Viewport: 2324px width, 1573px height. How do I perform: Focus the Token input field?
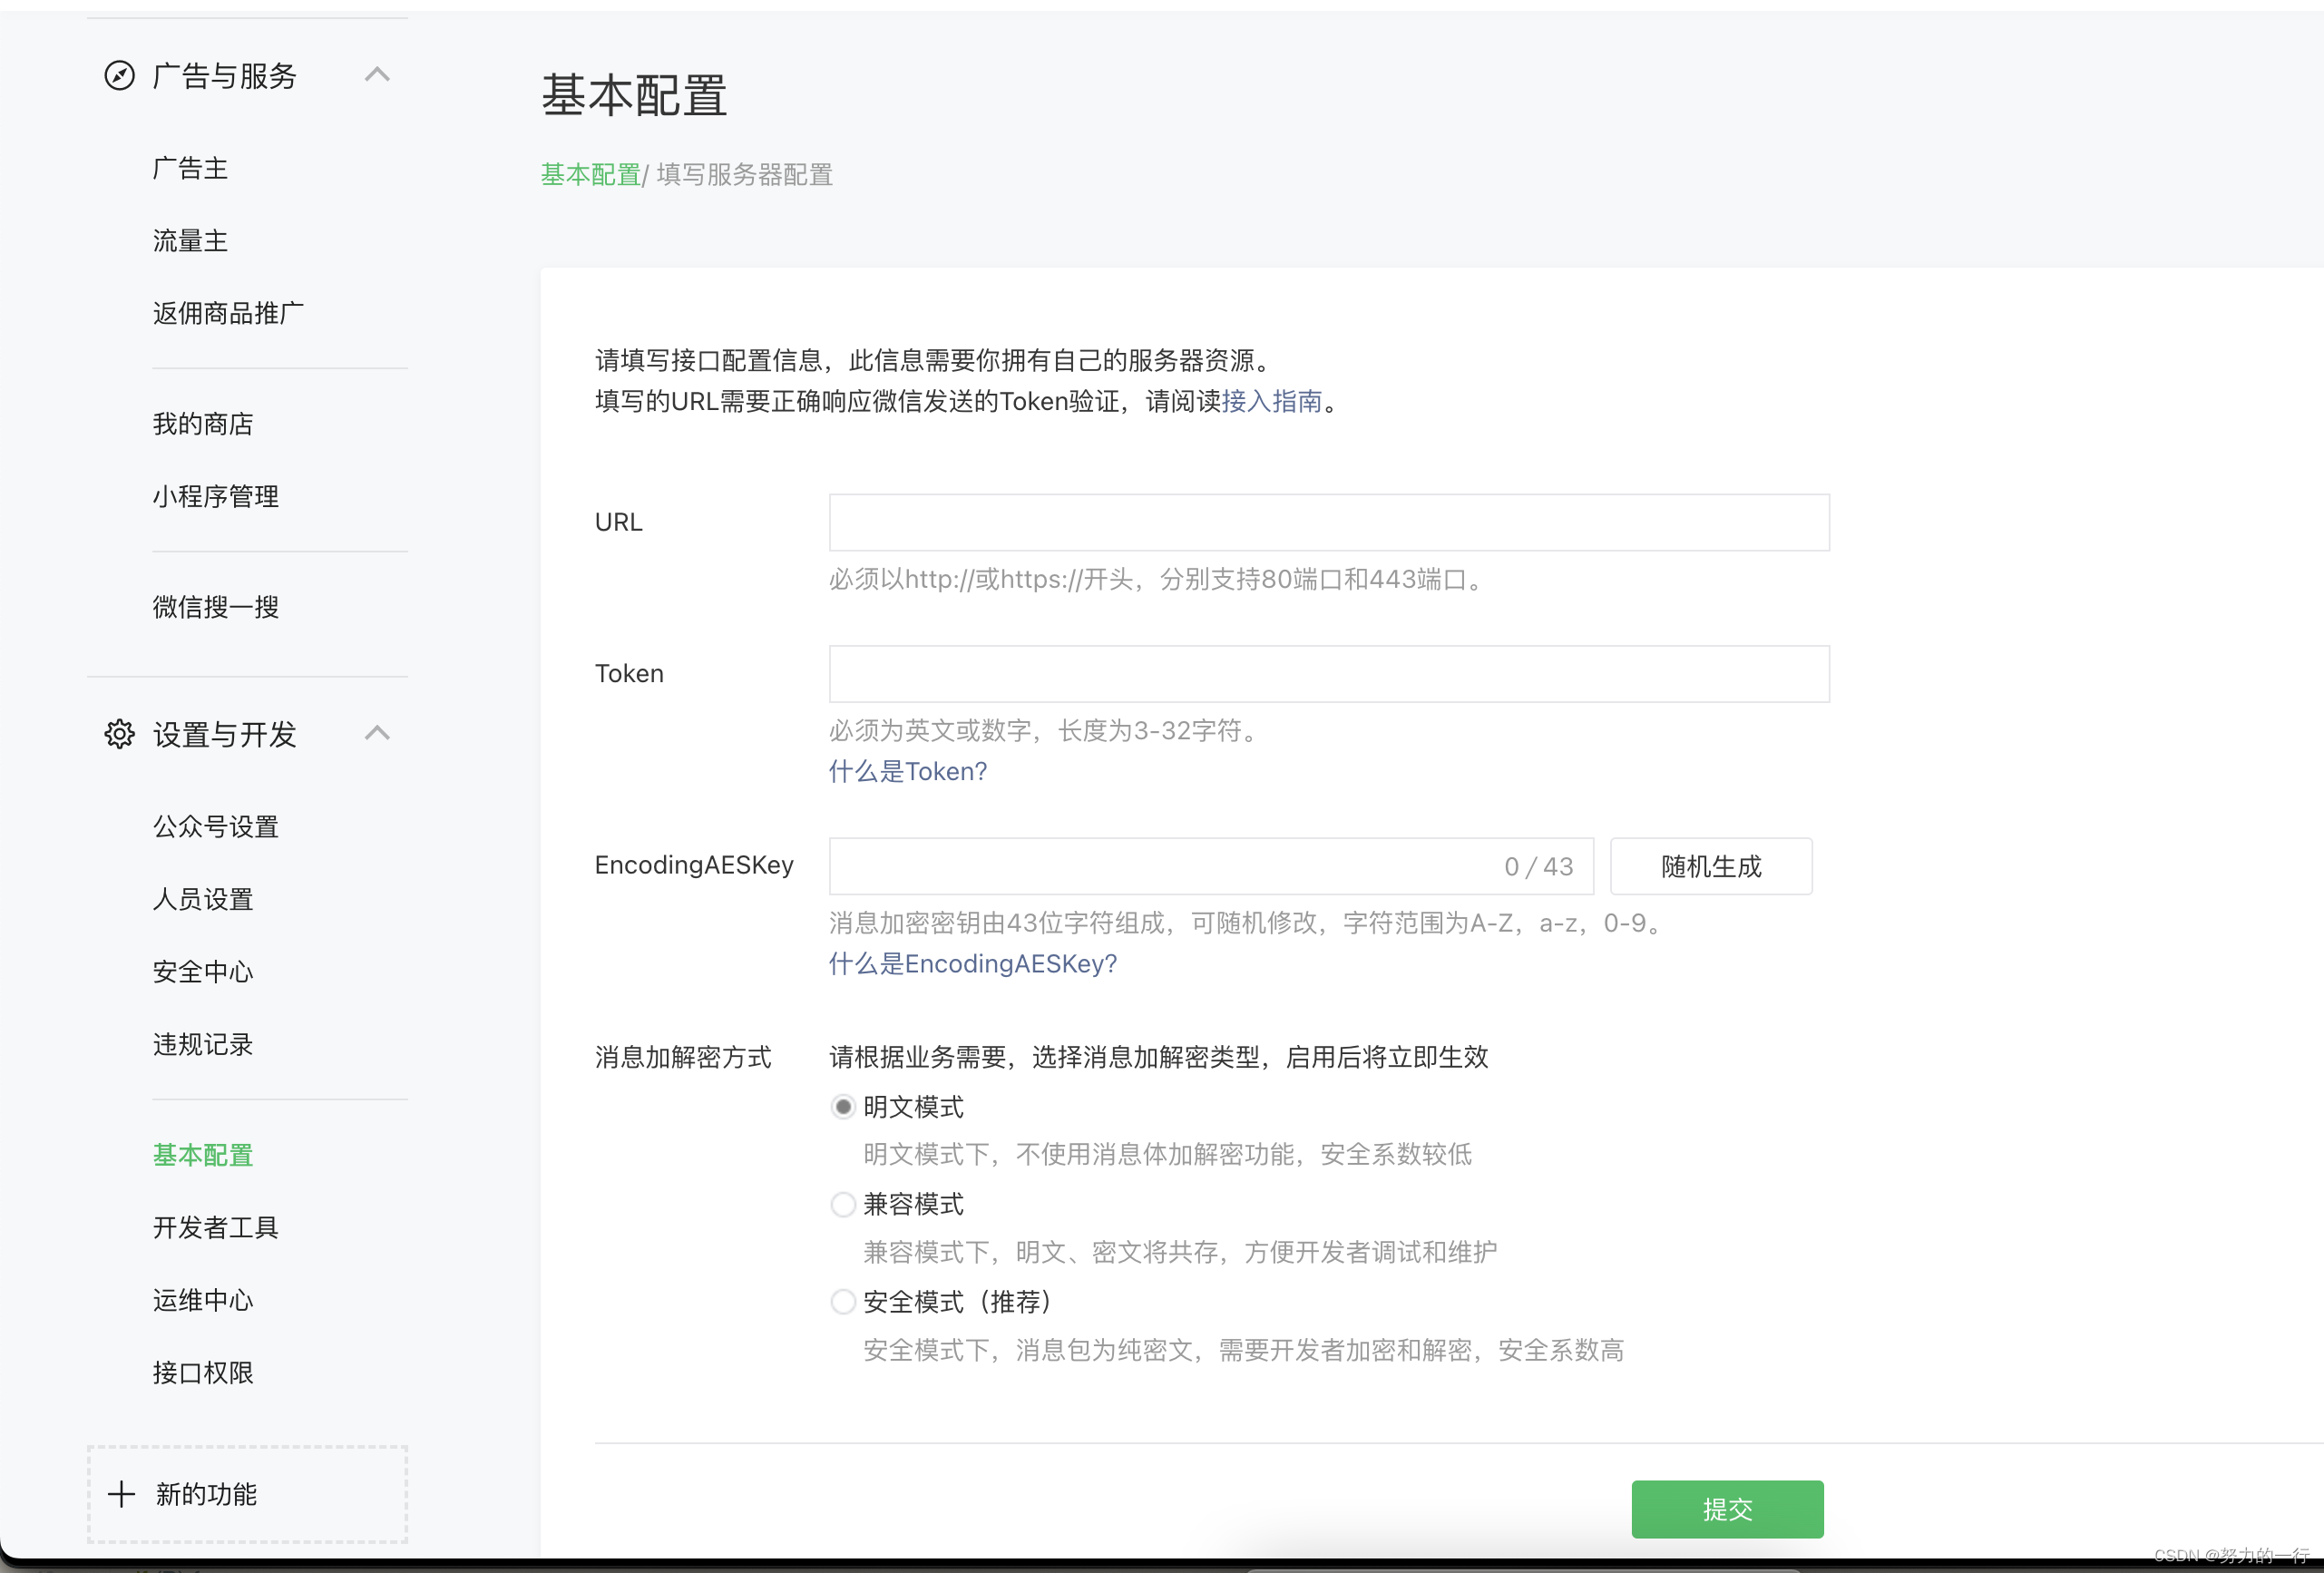pos(1329,674)
